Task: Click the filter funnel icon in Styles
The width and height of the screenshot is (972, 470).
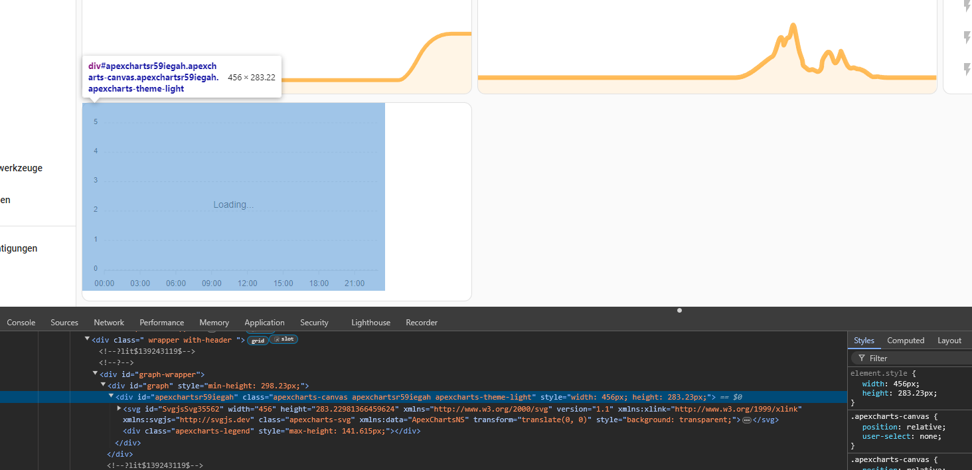Action: pyautogui.click(x=862, y=358)
